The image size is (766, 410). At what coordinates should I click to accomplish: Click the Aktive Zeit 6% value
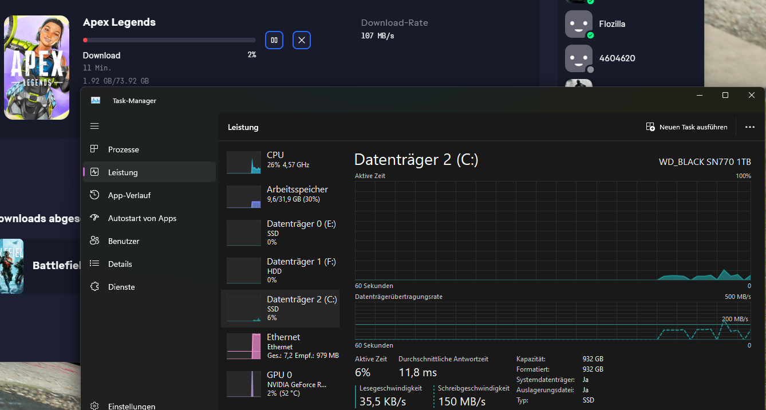[363, 372]
